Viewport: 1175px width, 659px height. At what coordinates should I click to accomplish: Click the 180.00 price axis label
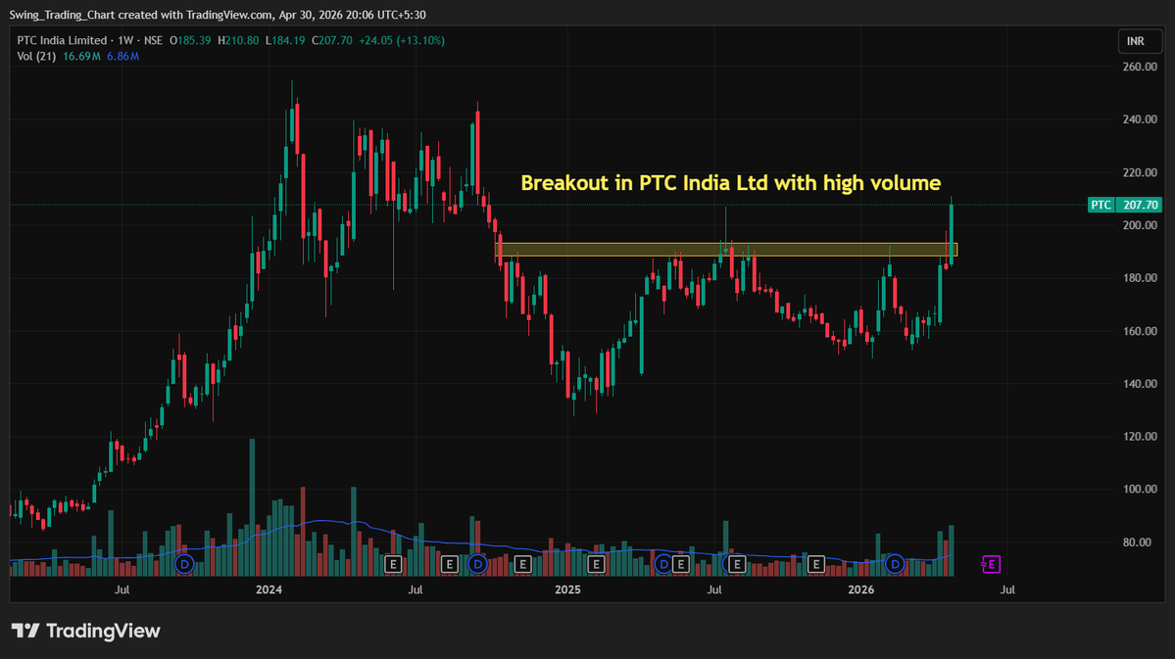point(1140,278)
